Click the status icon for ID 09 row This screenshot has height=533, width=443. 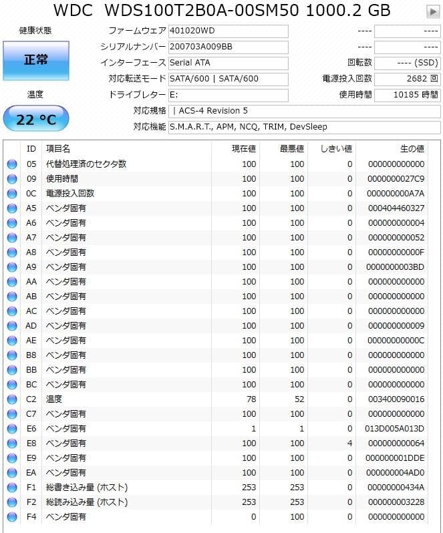click(12, 179)
